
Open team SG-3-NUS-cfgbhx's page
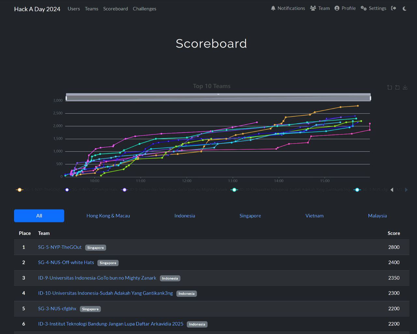pos(57,308)
